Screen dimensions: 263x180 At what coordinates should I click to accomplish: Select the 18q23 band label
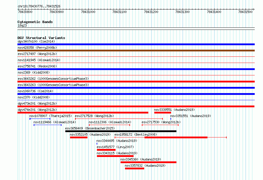[22, 25]
